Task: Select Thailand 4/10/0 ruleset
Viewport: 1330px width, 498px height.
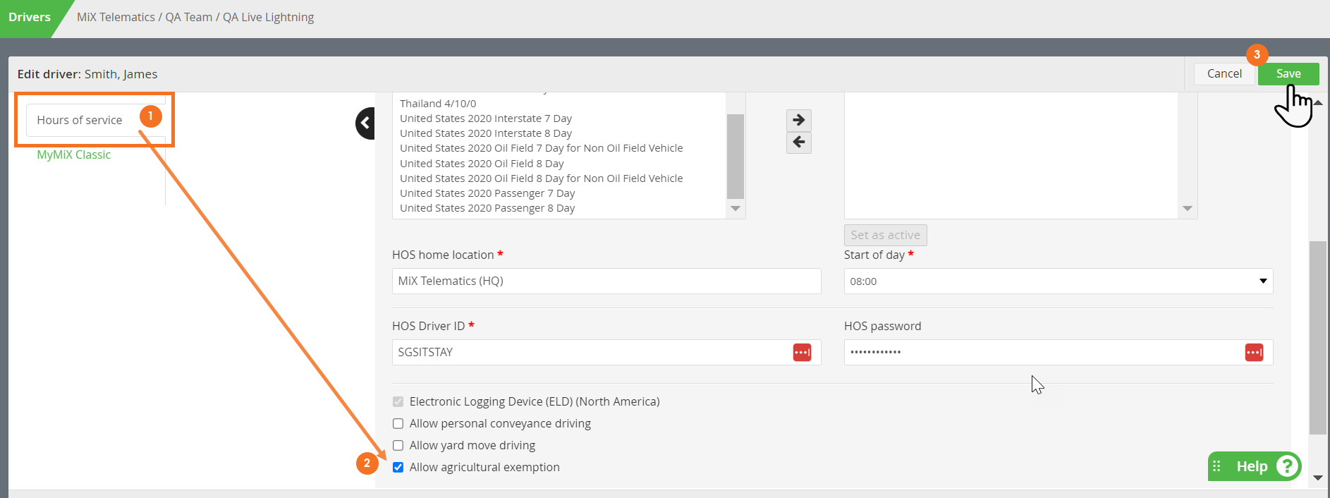Action: point(438,104)
